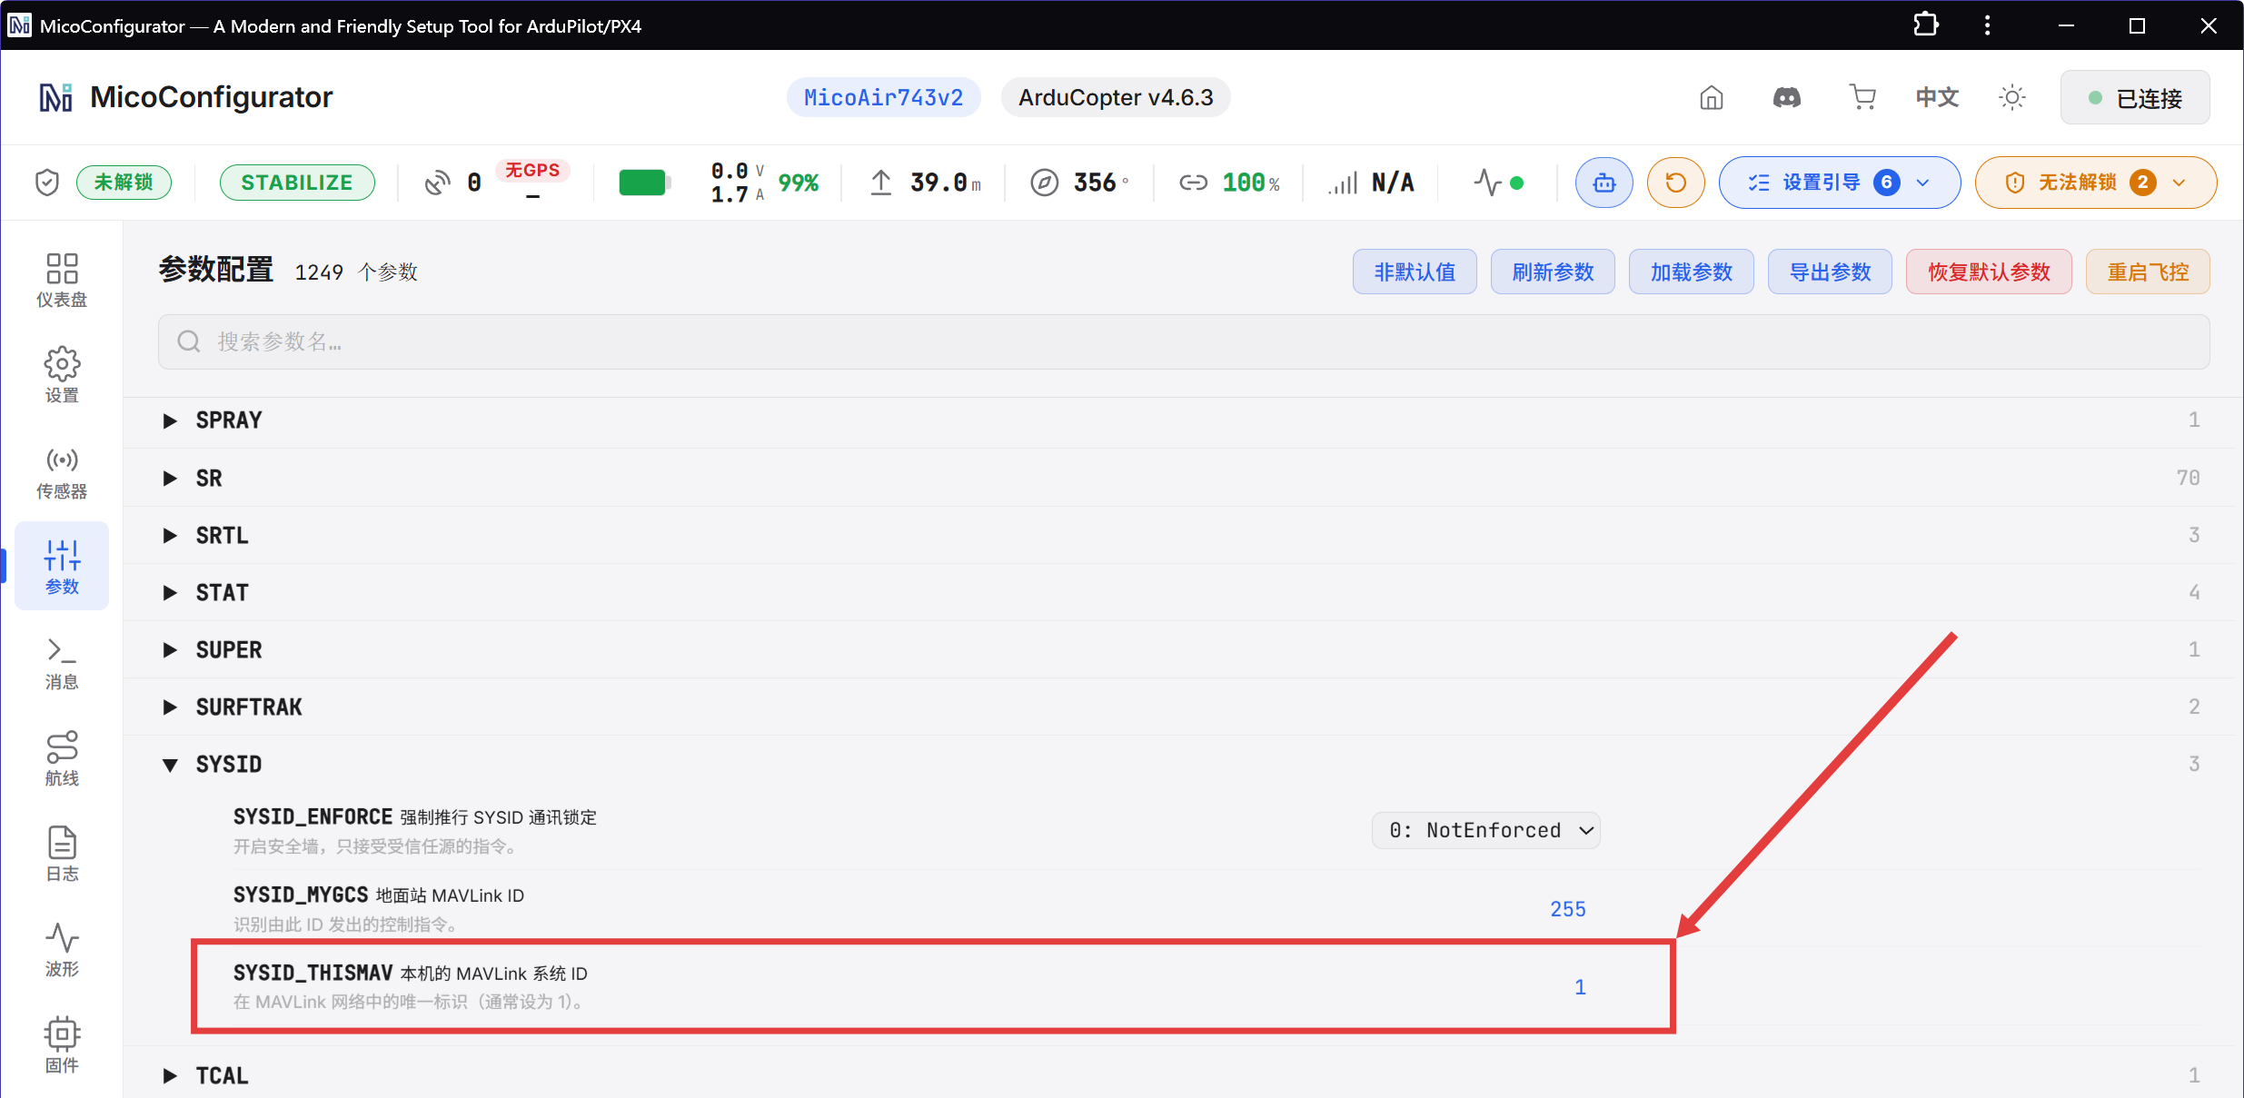The width and height of the screenshot is (2244, 1098).
Task: Click the 恢复默认参数 restore defaults button
Action: pyautogui.click(x=1989, y=272)
